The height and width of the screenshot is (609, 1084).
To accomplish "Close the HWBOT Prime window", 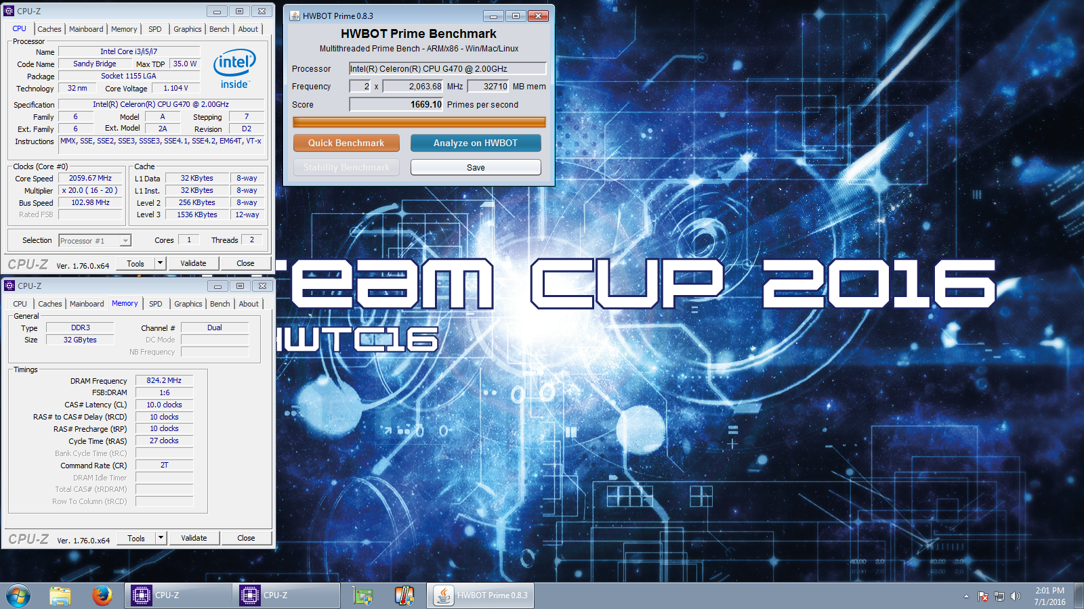I will [538, 16].
